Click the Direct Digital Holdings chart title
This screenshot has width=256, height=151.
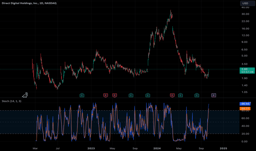[x=29, y=3]
